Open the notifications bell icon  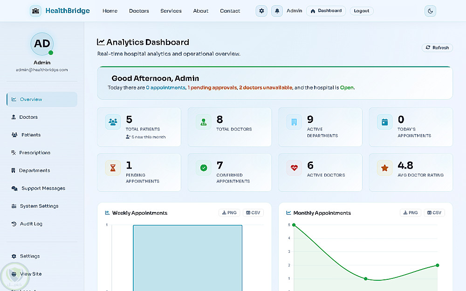click(x=277, y=11)
